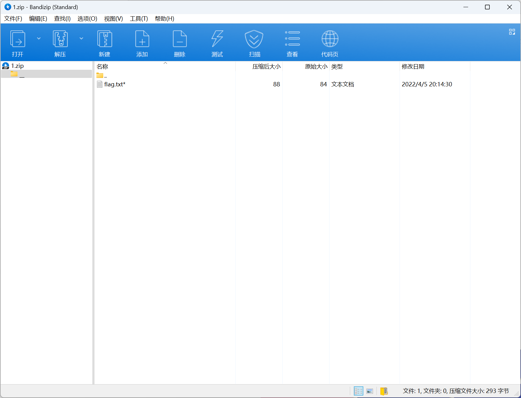Click the grid layout icon in toolbar corner
The height and width of the screenshot is (398, 521).
coord(512,32)
